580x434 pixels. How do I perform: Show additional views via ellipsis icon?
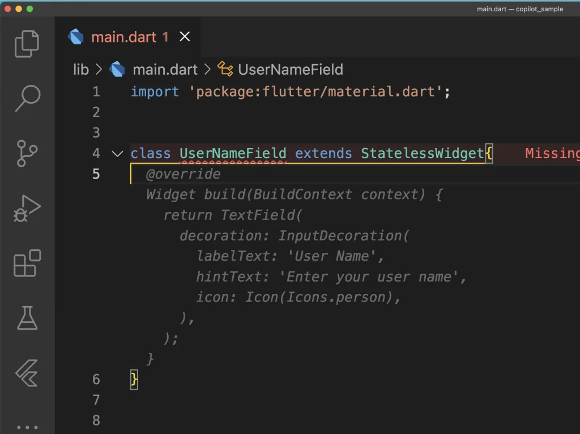[27, 427]
